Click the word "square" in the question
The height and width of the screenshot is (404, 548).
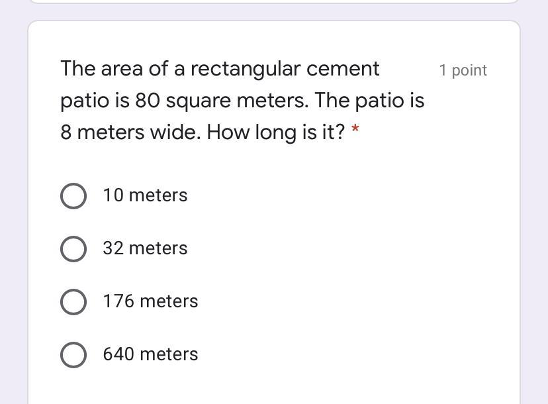click(x=196, y=101)
